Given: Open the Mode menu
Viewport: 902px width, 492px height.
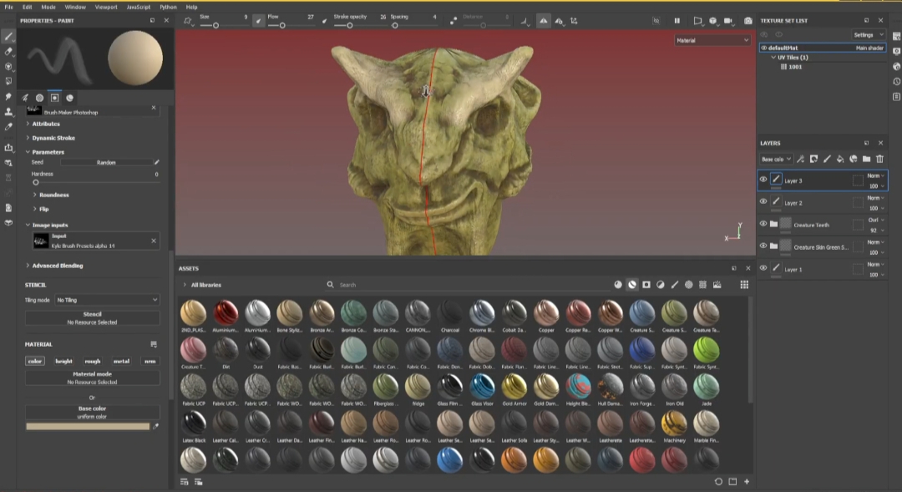Looking at the screenshot, I should (48, 7).
